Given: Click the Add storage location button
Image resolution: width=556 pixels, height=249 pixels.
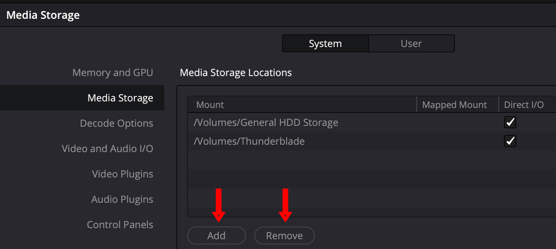Looking at the screenshot, I should (x=216, y=236).
